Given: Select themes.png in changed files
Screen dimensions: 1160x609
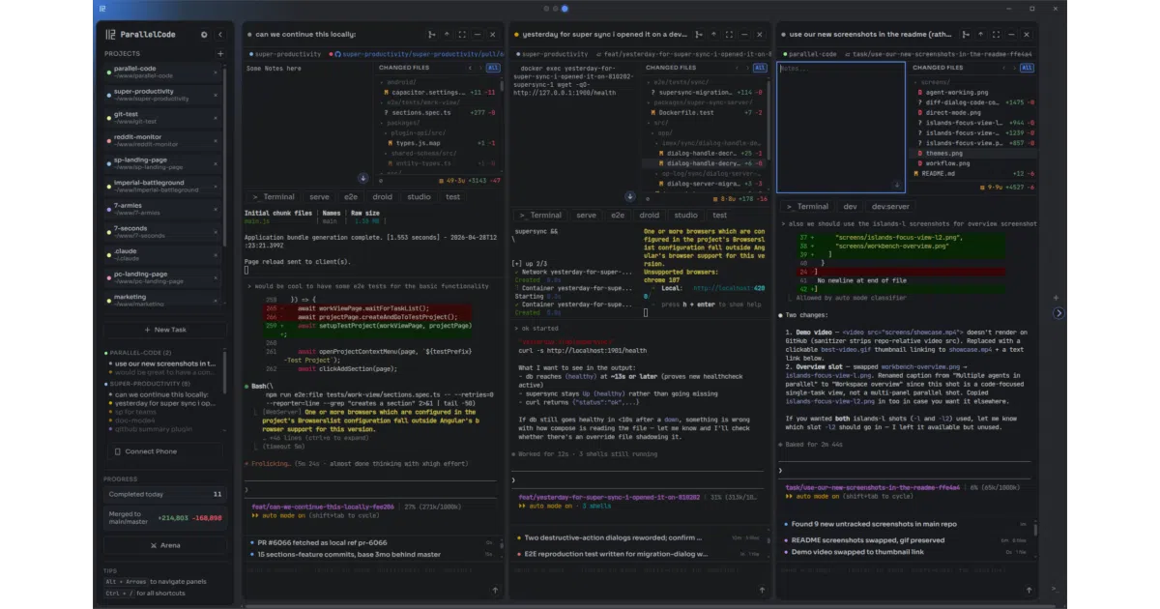Looking at the screenshot, I should coord(971,154).
